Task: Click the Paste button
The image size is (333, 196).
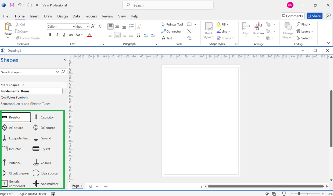Action: 8,31
